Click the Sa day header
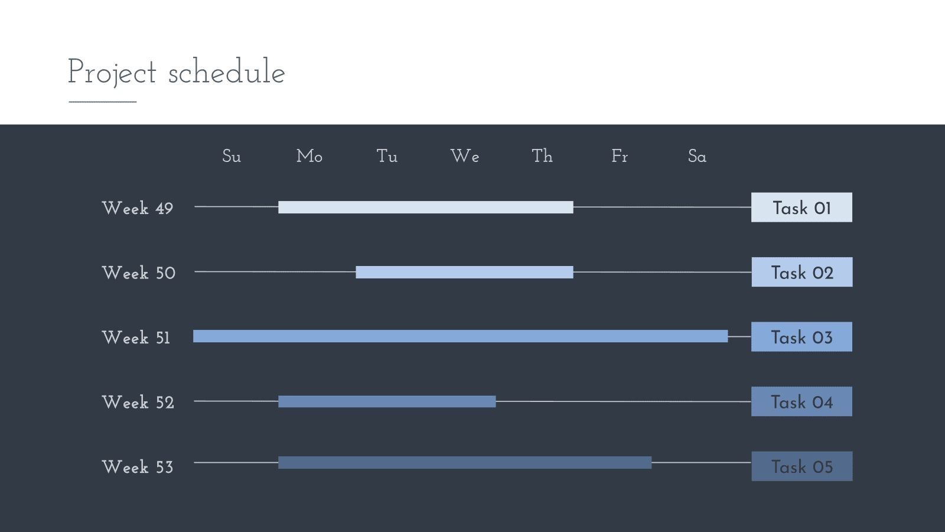This screenshot has height=532, width=945. [x=697, y=156]
